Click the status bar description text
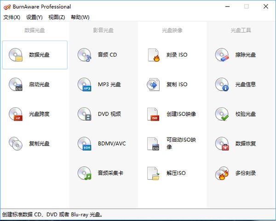 pos(52,215)
